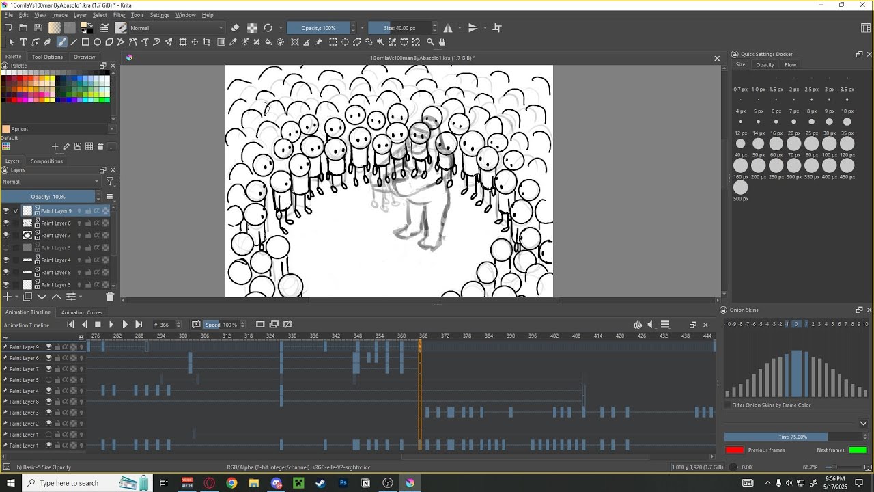The height and width of the screenshot is (492, 874).
Task: Duplicate layer in Layers docker
Action: pos(27,297)
